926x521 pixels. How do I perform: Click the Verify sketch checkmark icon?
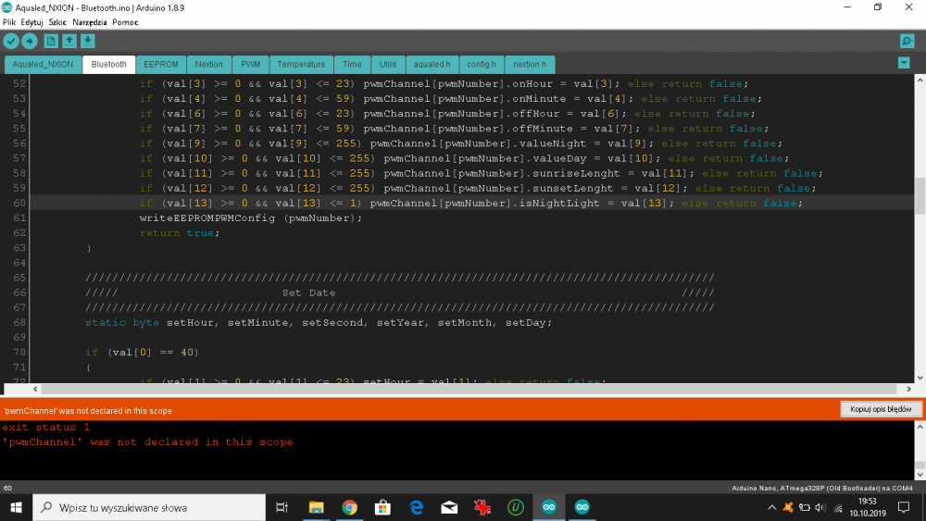(11, 41)
